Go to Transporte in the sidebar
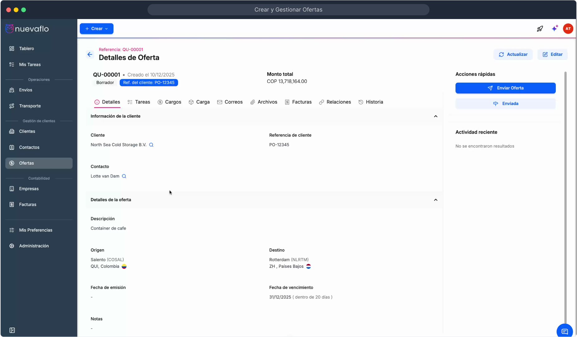The image size is (577, 337). coord(30,106)
